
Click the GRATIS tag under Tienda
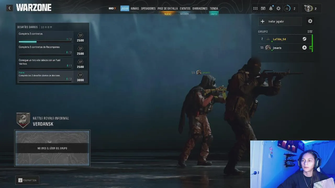pos(214,14)
